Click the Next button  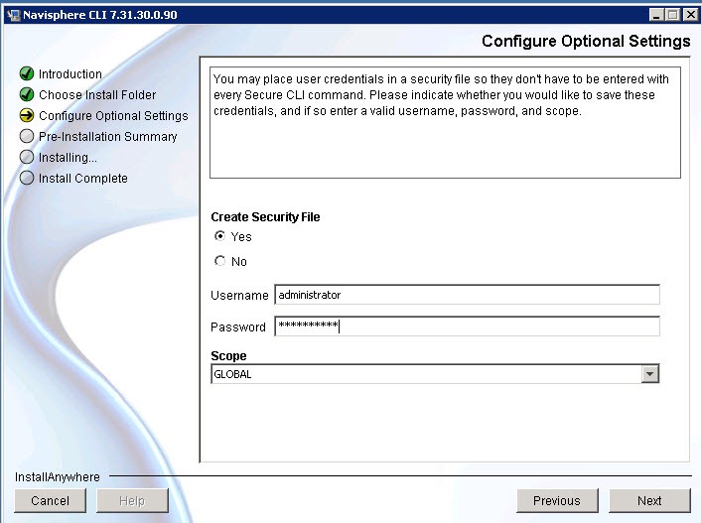pos(649,500)
